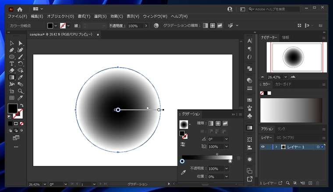
Task: Swap fill and stroke arrows icon
Action: pyautogui.click(x=21, y=105)
